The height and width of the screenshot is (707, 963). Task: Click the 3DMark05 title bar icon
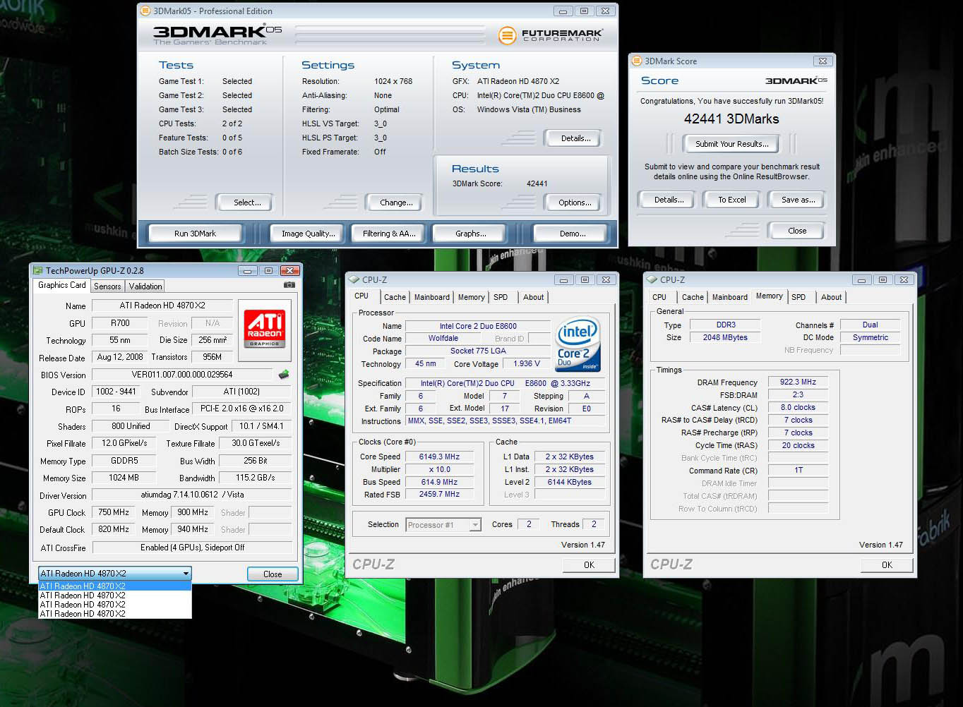click(x=145, y=11)
